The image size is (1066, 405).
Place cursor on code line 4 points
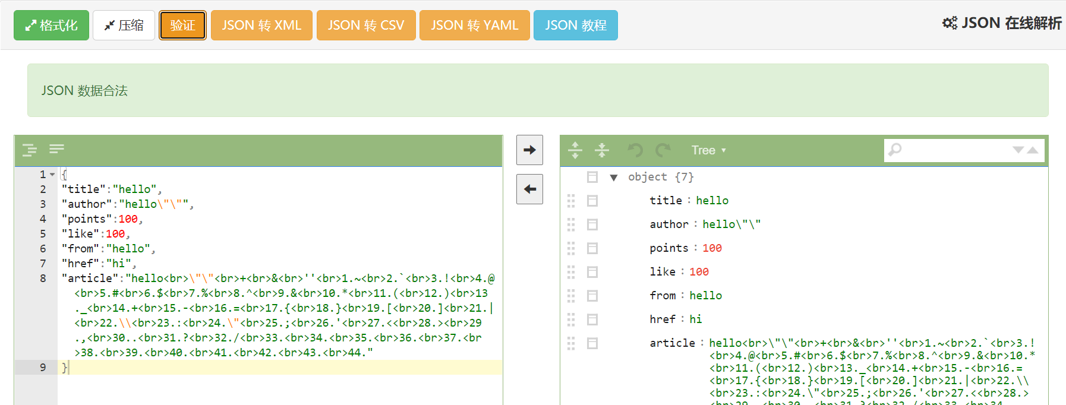(102, 219)
